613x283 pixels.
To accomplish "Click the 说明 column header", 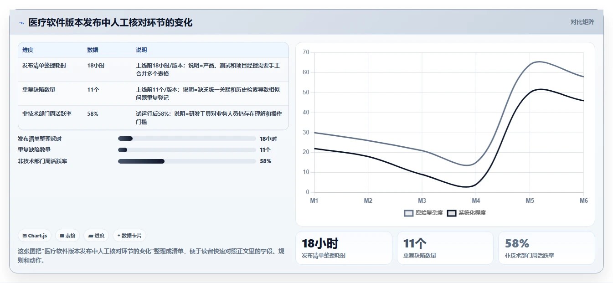I will 141,50.
